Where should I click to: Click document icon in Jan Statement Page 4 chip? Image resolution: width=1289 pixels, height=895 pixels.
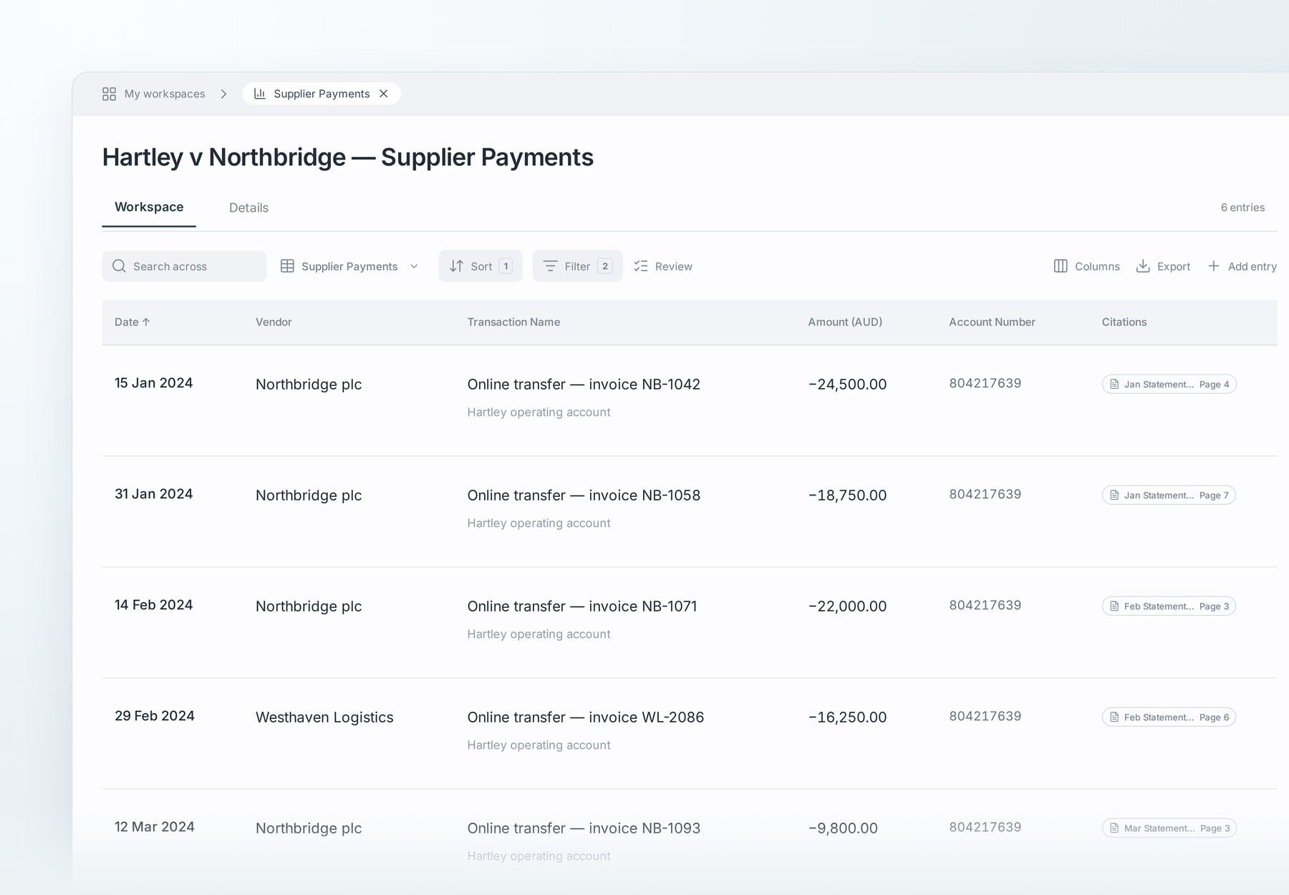coord(1114,384)
